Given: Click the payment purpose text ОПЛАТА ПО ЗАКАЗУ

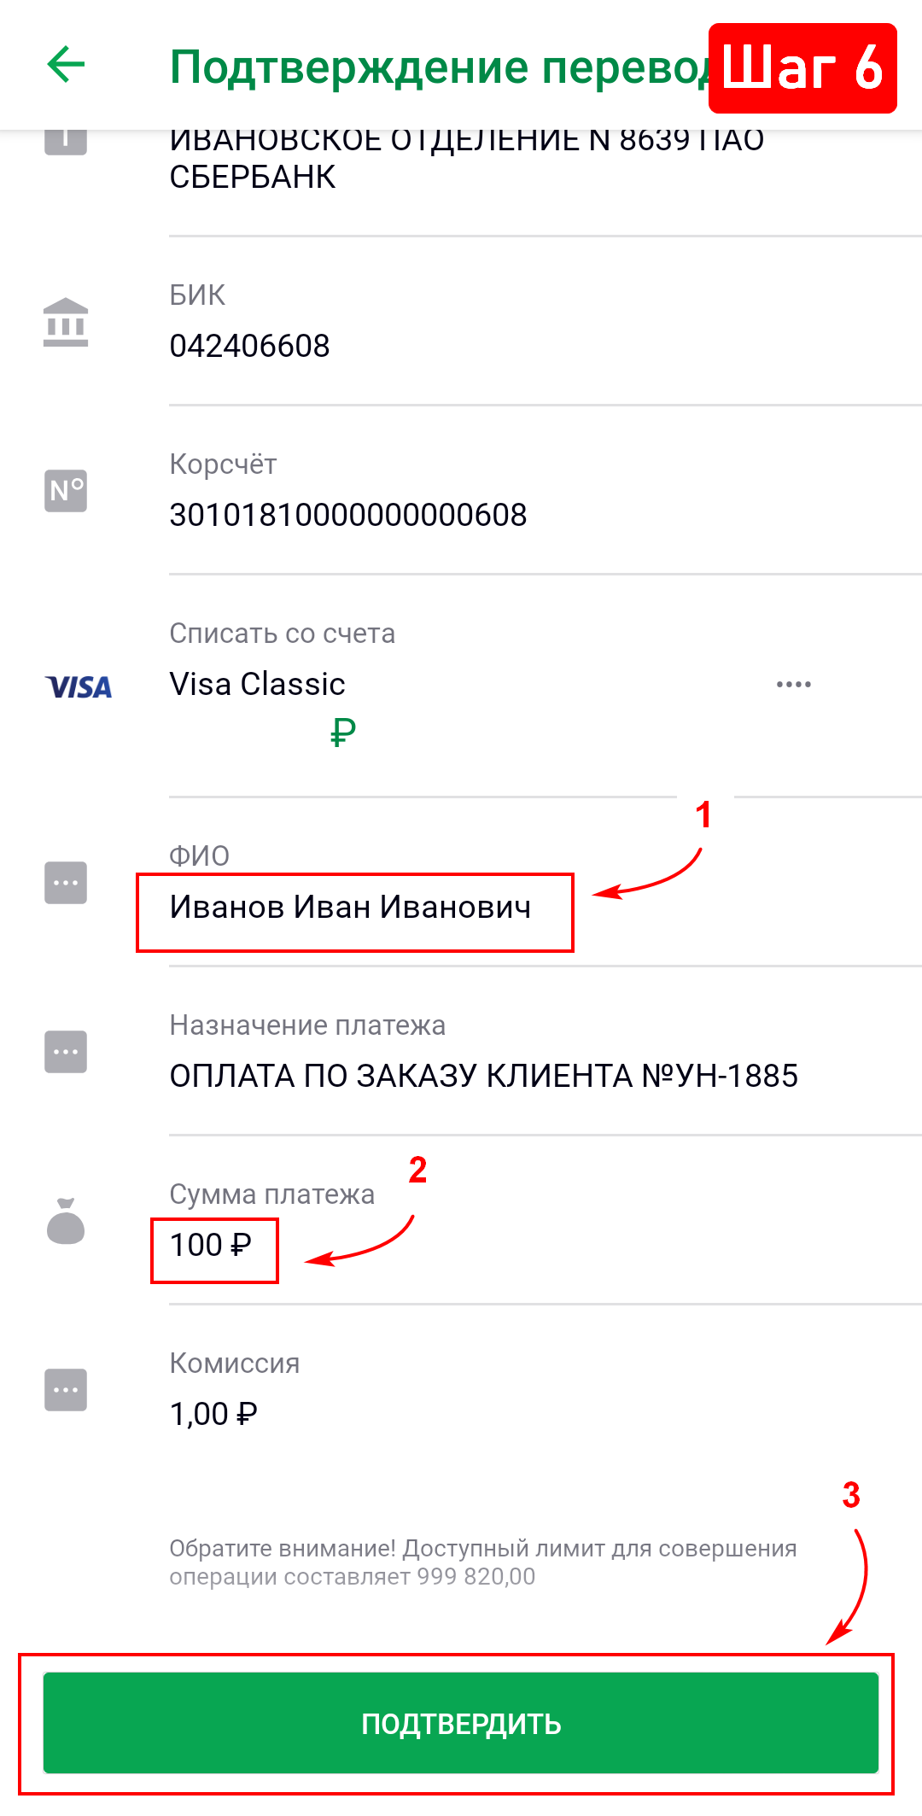Looking at the screenshot, I should click(x=483, y=1077).
